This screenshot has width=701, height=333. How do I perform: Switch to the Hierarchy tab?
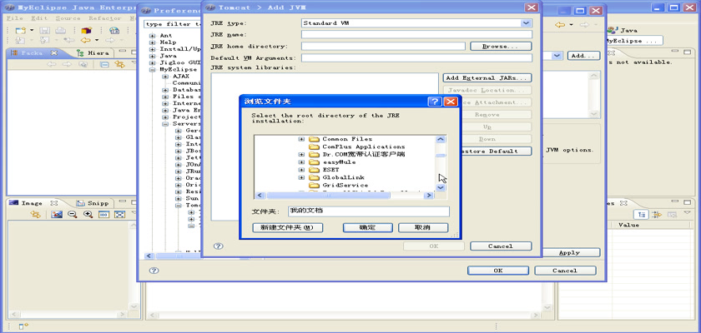point(93,52)
